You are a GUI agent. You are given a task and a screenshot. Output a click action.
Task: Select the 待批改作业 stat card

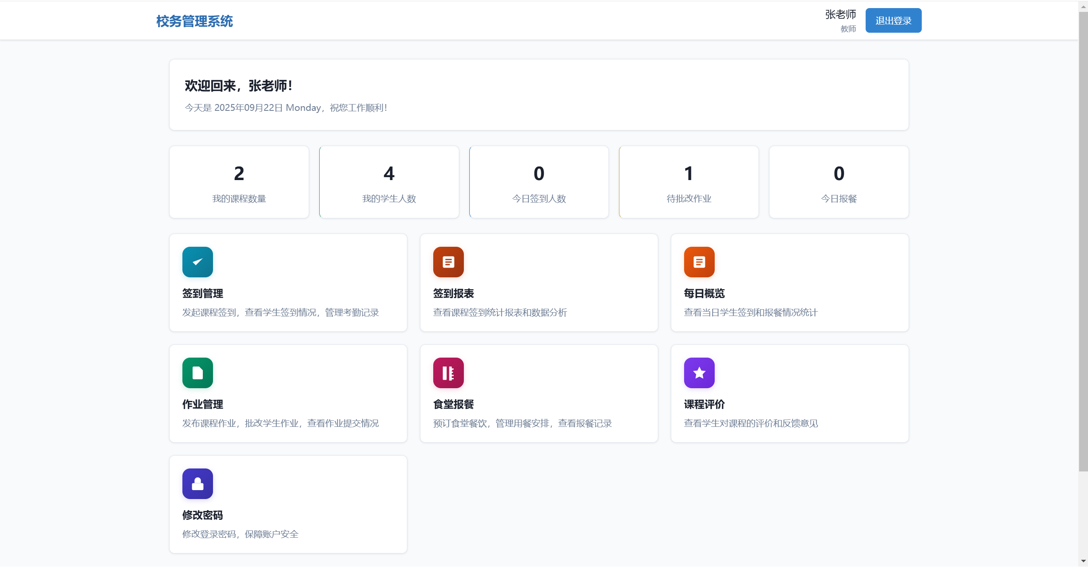point(689,182)
